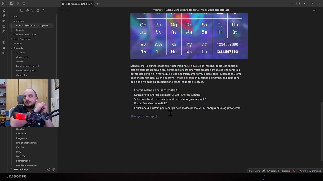The image size is (323, 181).
Task: Open the bookmarks panel icon
Action: (x=24, y=4)
